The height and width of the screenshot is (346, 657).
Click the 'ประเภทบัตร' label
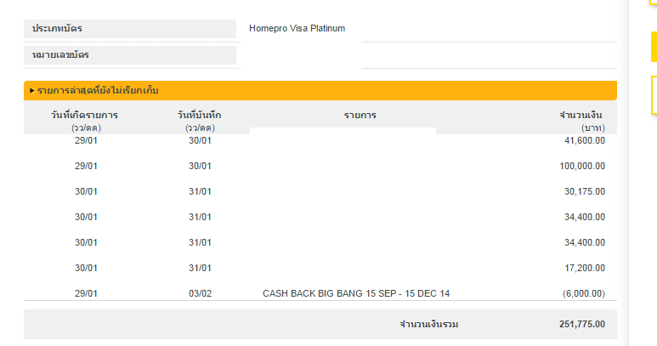[58, 29]
